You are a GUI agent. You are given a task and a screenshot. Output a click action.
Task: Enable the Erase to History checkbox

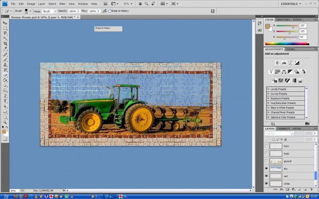click(x=110, y=11)
